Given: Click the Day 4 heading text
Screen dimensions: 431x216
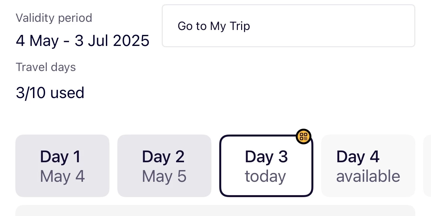Looking at the screenshot, I should 358,157.
